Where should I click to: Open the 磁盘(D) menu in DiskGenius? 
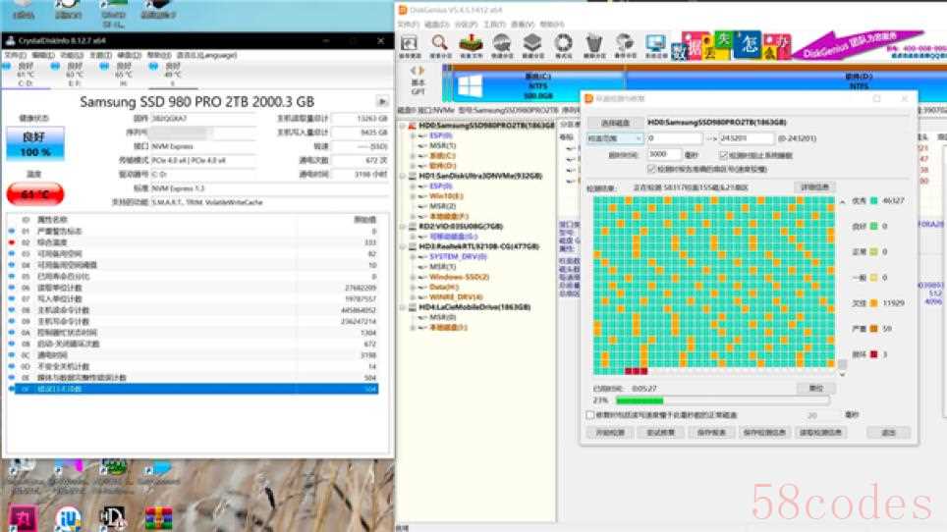(436, 25)
